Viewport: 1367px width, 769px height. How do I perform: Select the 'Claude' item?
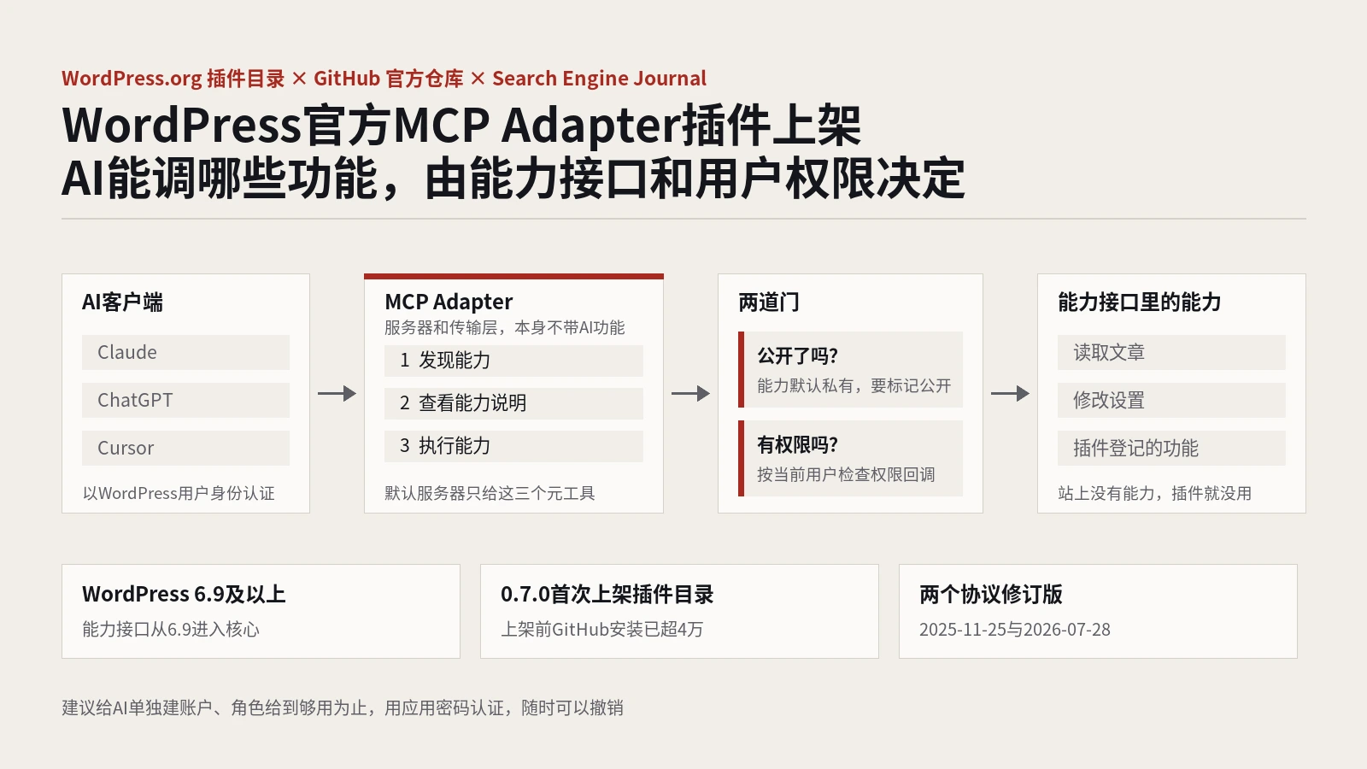pos(185,352)
